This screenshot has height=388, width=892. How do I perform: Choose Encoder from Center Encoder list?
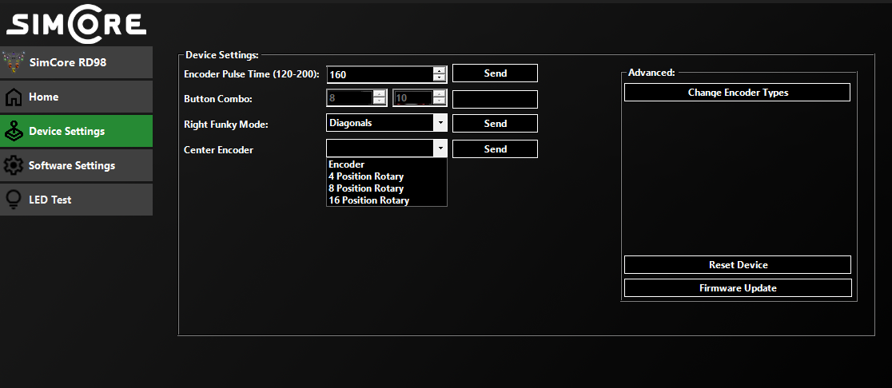coord(387,164)
